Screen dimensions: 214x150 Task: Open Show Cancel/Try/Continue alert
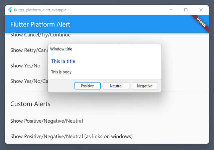[40, 35]
